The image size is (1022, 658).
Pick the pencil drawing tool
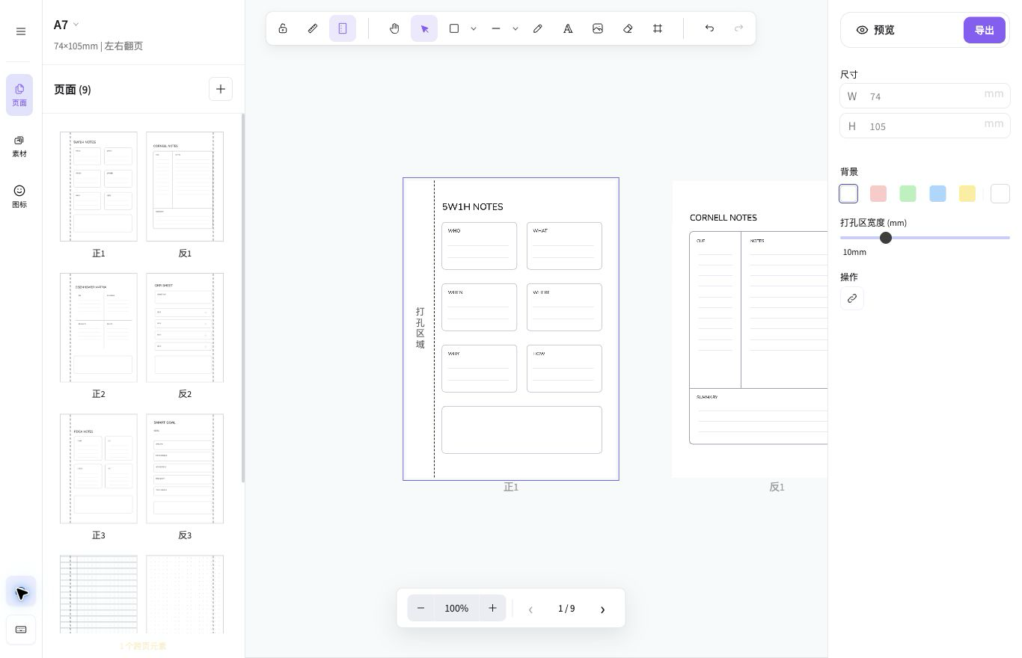point(538,28)
